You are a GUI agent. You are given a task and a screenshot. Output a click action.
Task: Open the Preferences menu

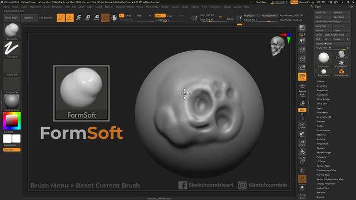(152, 7)
